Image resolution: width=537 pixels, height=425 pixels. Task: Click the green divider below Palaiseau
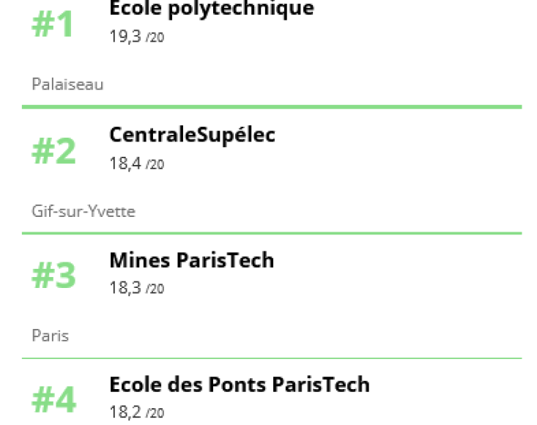[x=272, y=107]
